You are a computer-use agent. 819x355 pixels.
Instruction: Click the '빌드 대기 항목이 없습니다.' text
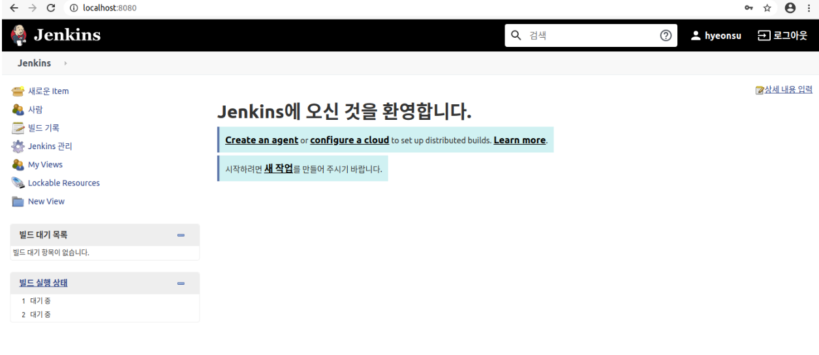pyautogui.click(x=51, y=253)
